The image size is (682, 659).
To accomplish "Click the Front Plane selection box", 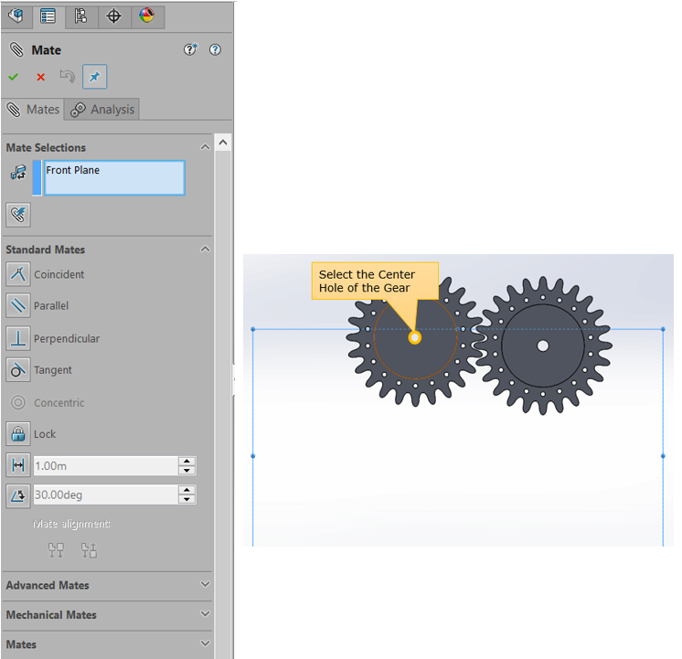I will (114, 178).
